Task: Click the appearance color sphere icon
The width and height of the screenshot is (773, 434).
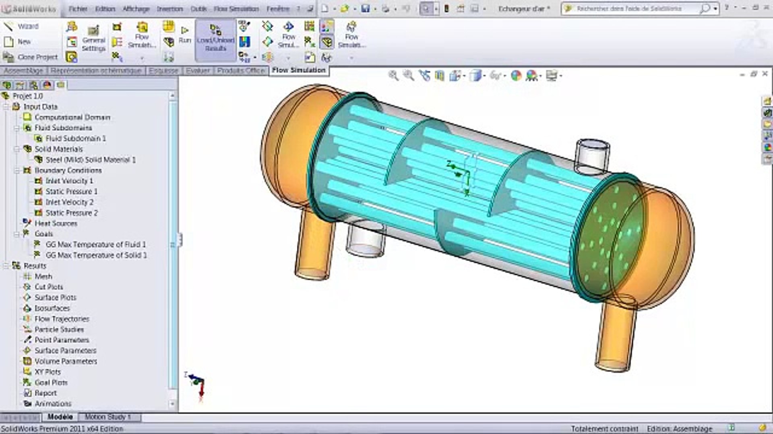Action: (x=516, y=76)
